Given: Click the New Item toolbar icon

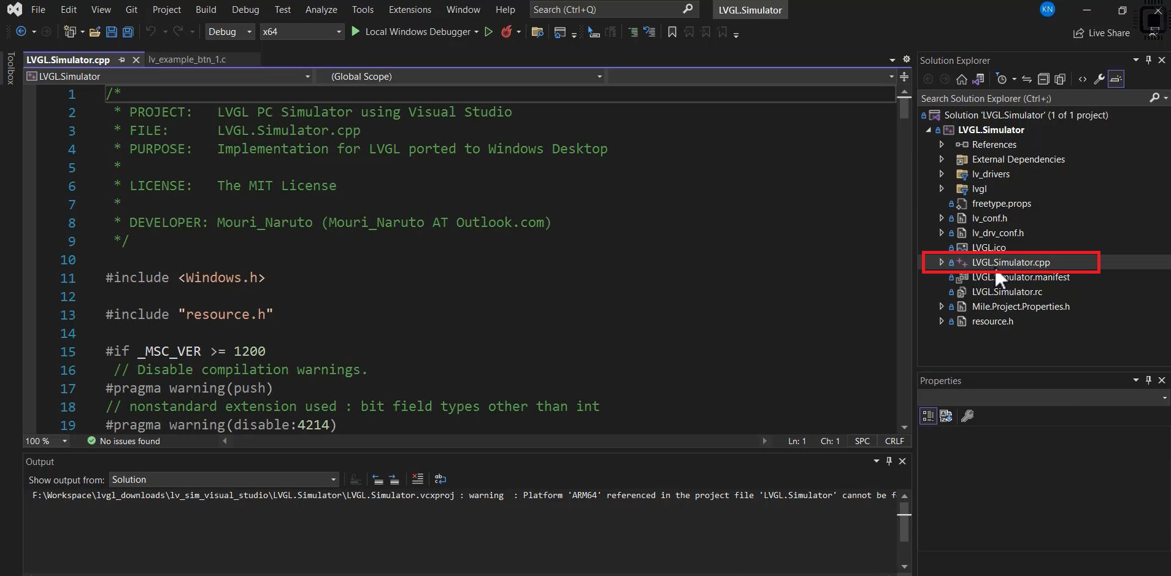Looking at the screenshot, I should tap(70, 31).
